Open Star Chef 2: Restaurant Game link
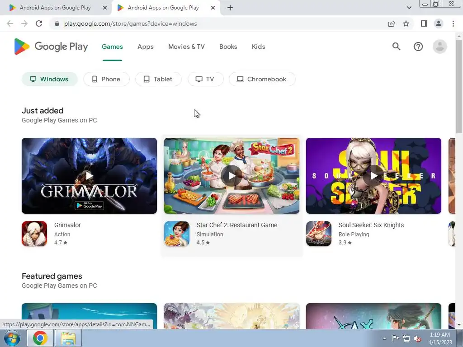The height and width of the screenshot is (347, 463). coord(237,225)
